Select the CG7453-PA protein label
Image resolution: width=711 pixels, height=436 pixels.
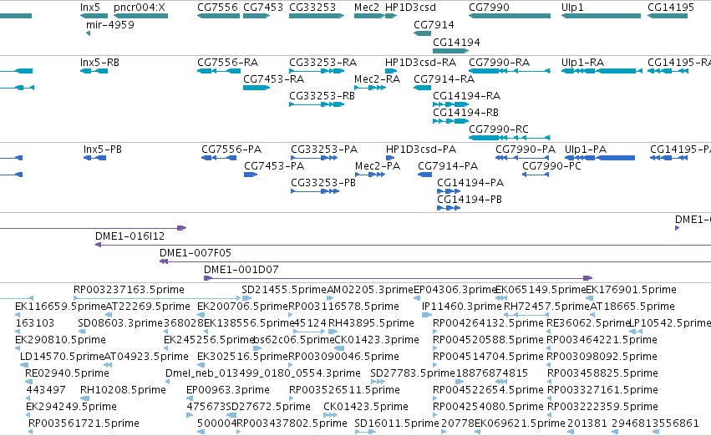pos(274,166)
